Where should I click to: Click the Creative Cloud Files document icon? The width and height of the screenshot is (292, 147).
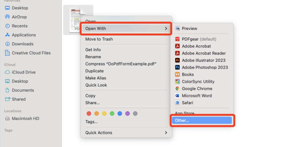tap(7, 53)
